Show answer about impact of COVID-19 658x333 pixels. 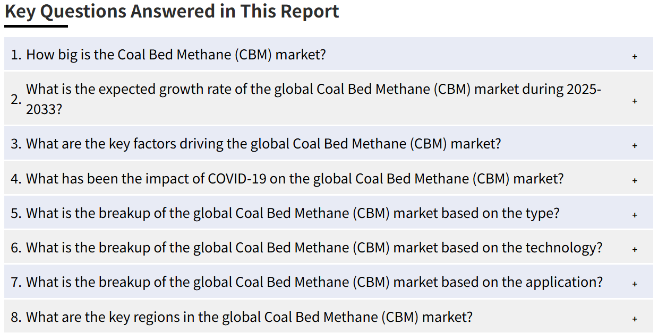point(295,179)
